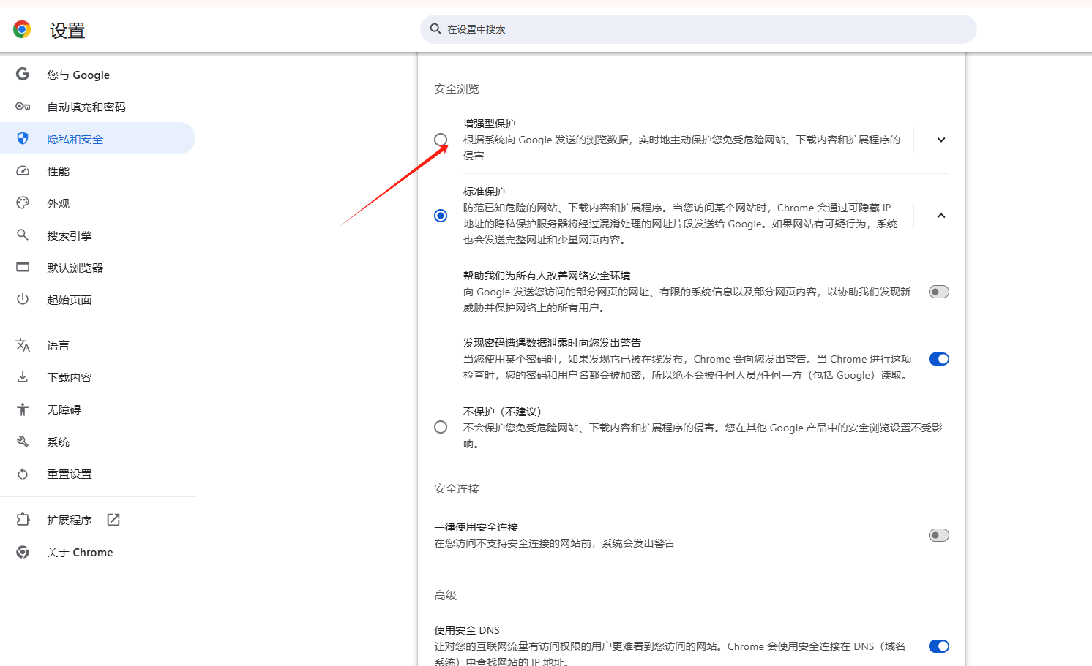Go to 系统 settings

pyautogui.click(x=98, y=442)
